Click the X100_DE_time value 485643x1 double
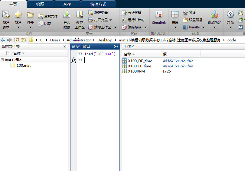245x171 pixels. pyautogui.click(x=178, y=61)
